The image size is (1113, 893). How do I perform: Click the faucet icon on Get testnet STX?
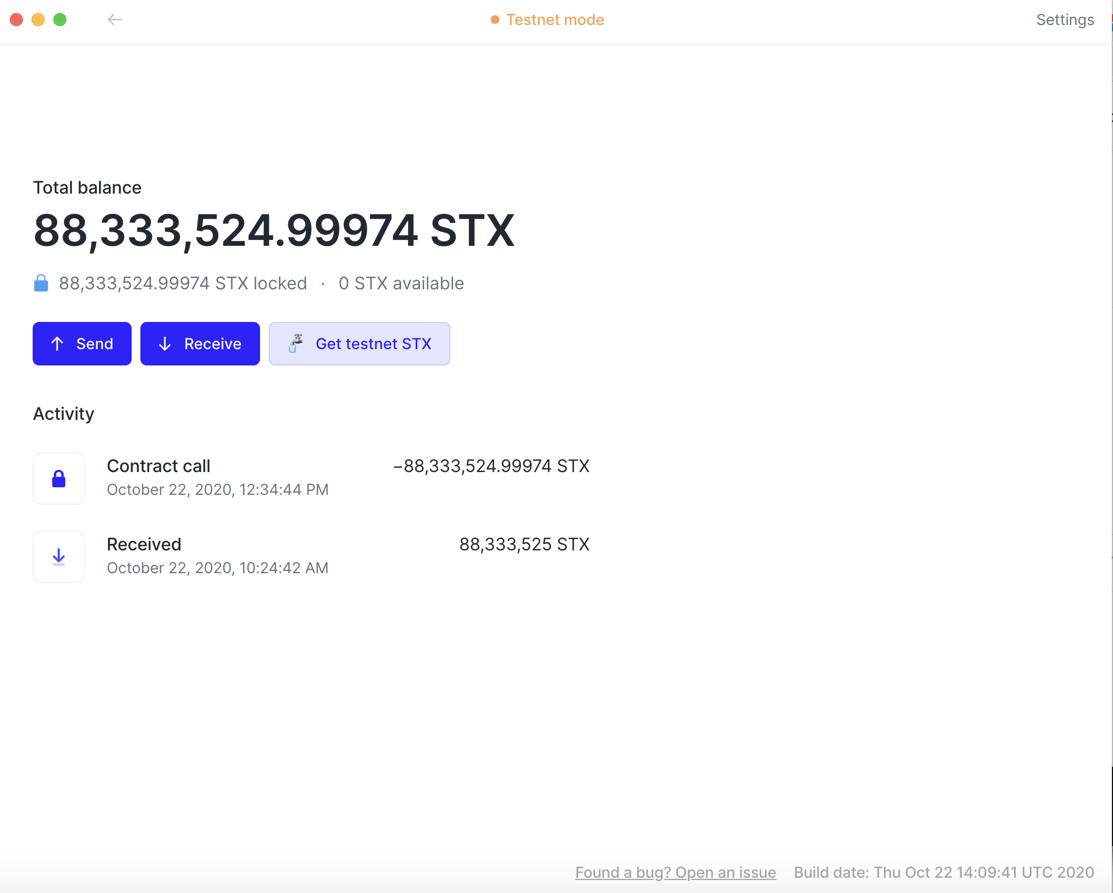pyautogui.click(x=295, y=344)
